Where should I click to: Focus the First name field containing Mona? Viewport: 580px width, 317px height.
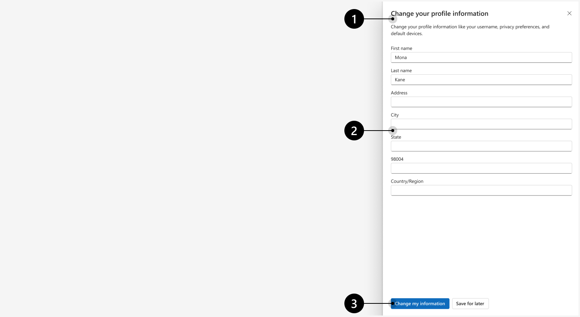481,57
